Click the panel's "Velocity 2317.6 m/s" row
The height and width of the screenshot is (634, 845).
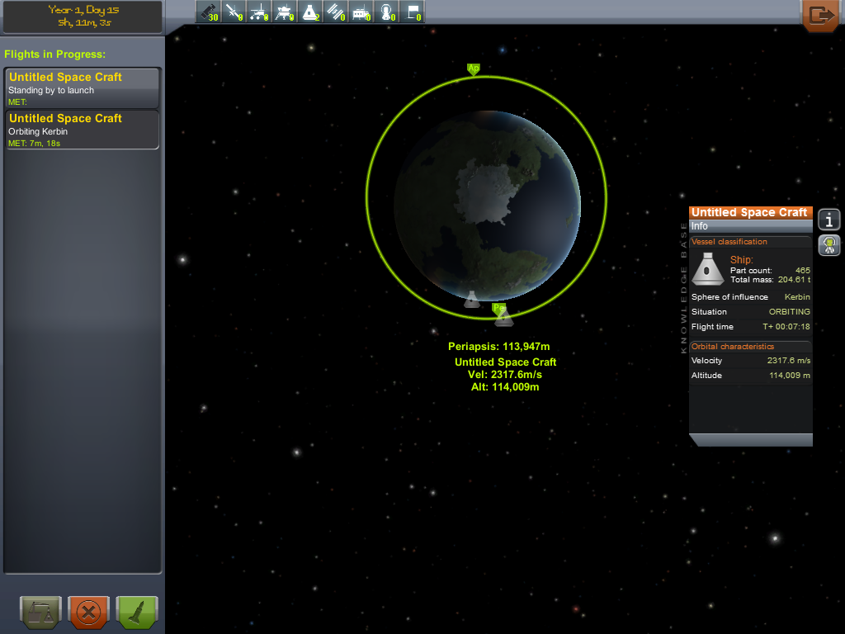click(751, 361)
